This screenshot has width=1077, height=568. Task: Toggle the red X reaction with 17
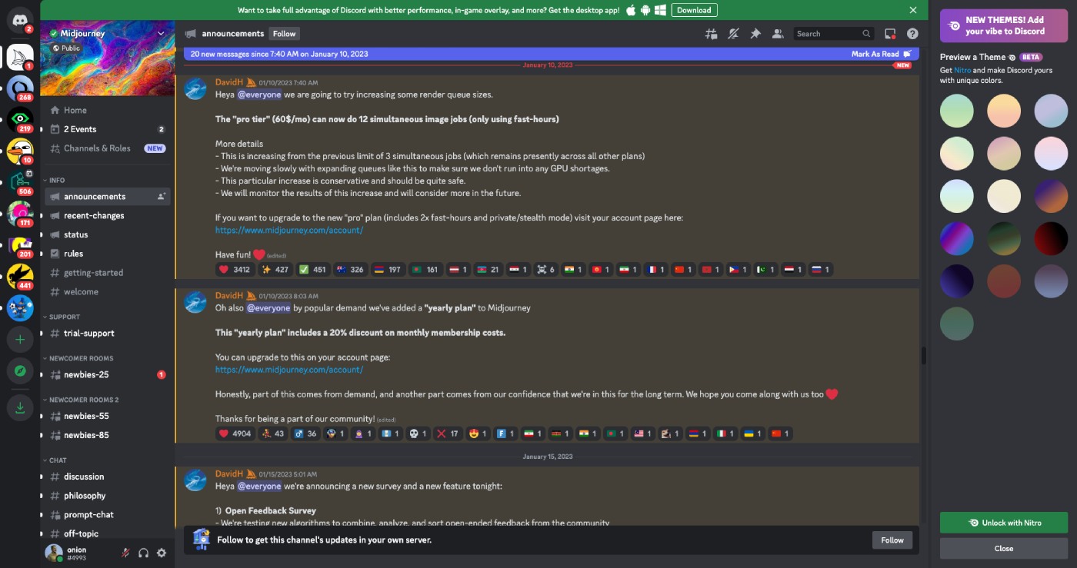click(448, 433)
